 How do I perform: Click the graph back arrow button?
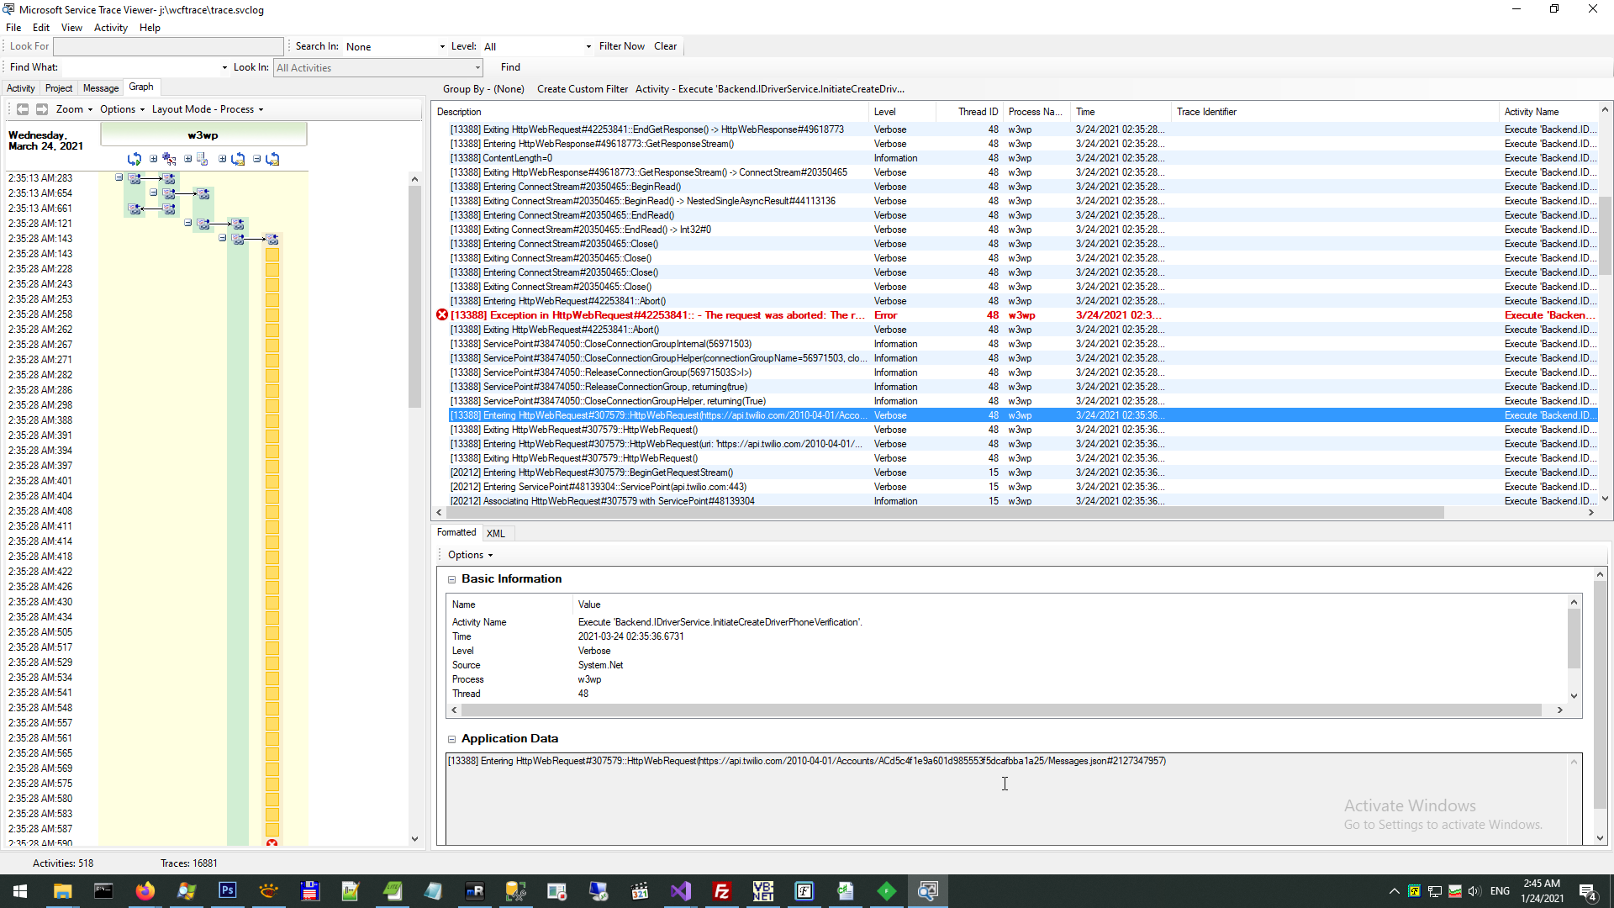click(x=23, y=109)
